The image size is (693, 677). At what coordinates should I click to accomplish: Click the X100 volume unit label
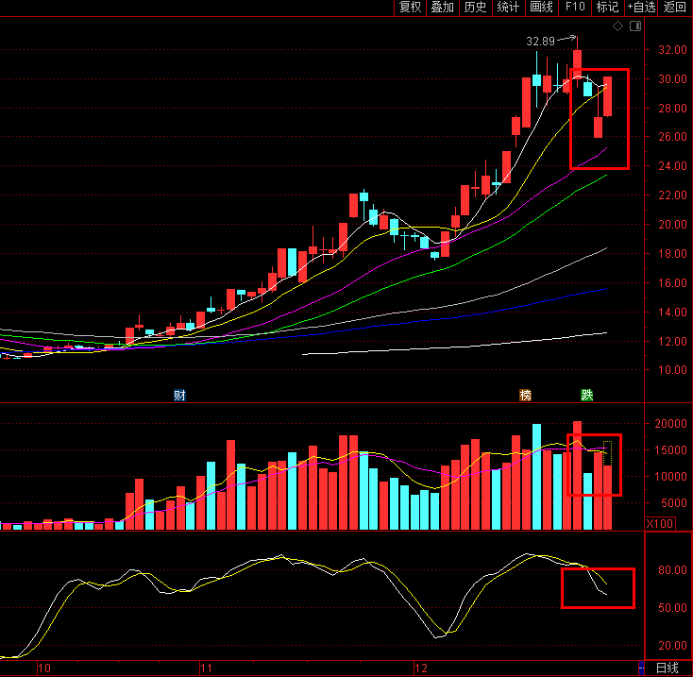coord(660,524)
